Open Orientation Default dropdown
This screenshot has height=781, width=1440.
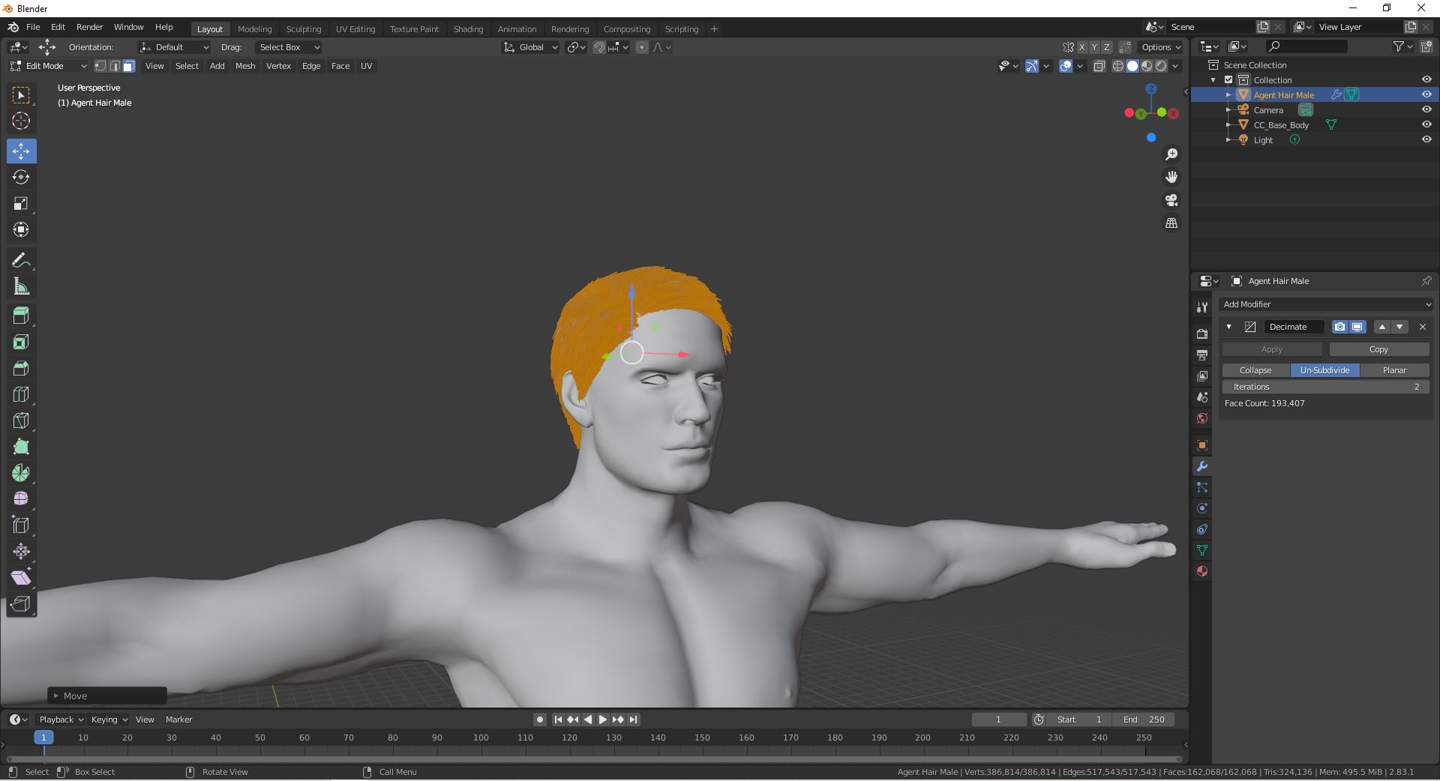tap(174, 47)
